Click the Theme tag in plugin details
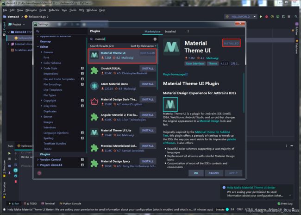This screenshot has height=215, width=301. (213, 63)
